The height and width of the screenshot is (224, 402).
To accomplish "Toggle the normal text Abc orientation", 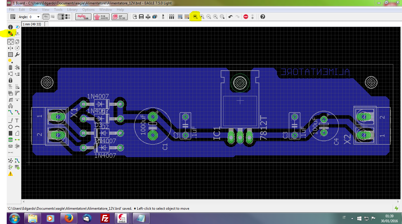I will (46, 17).
